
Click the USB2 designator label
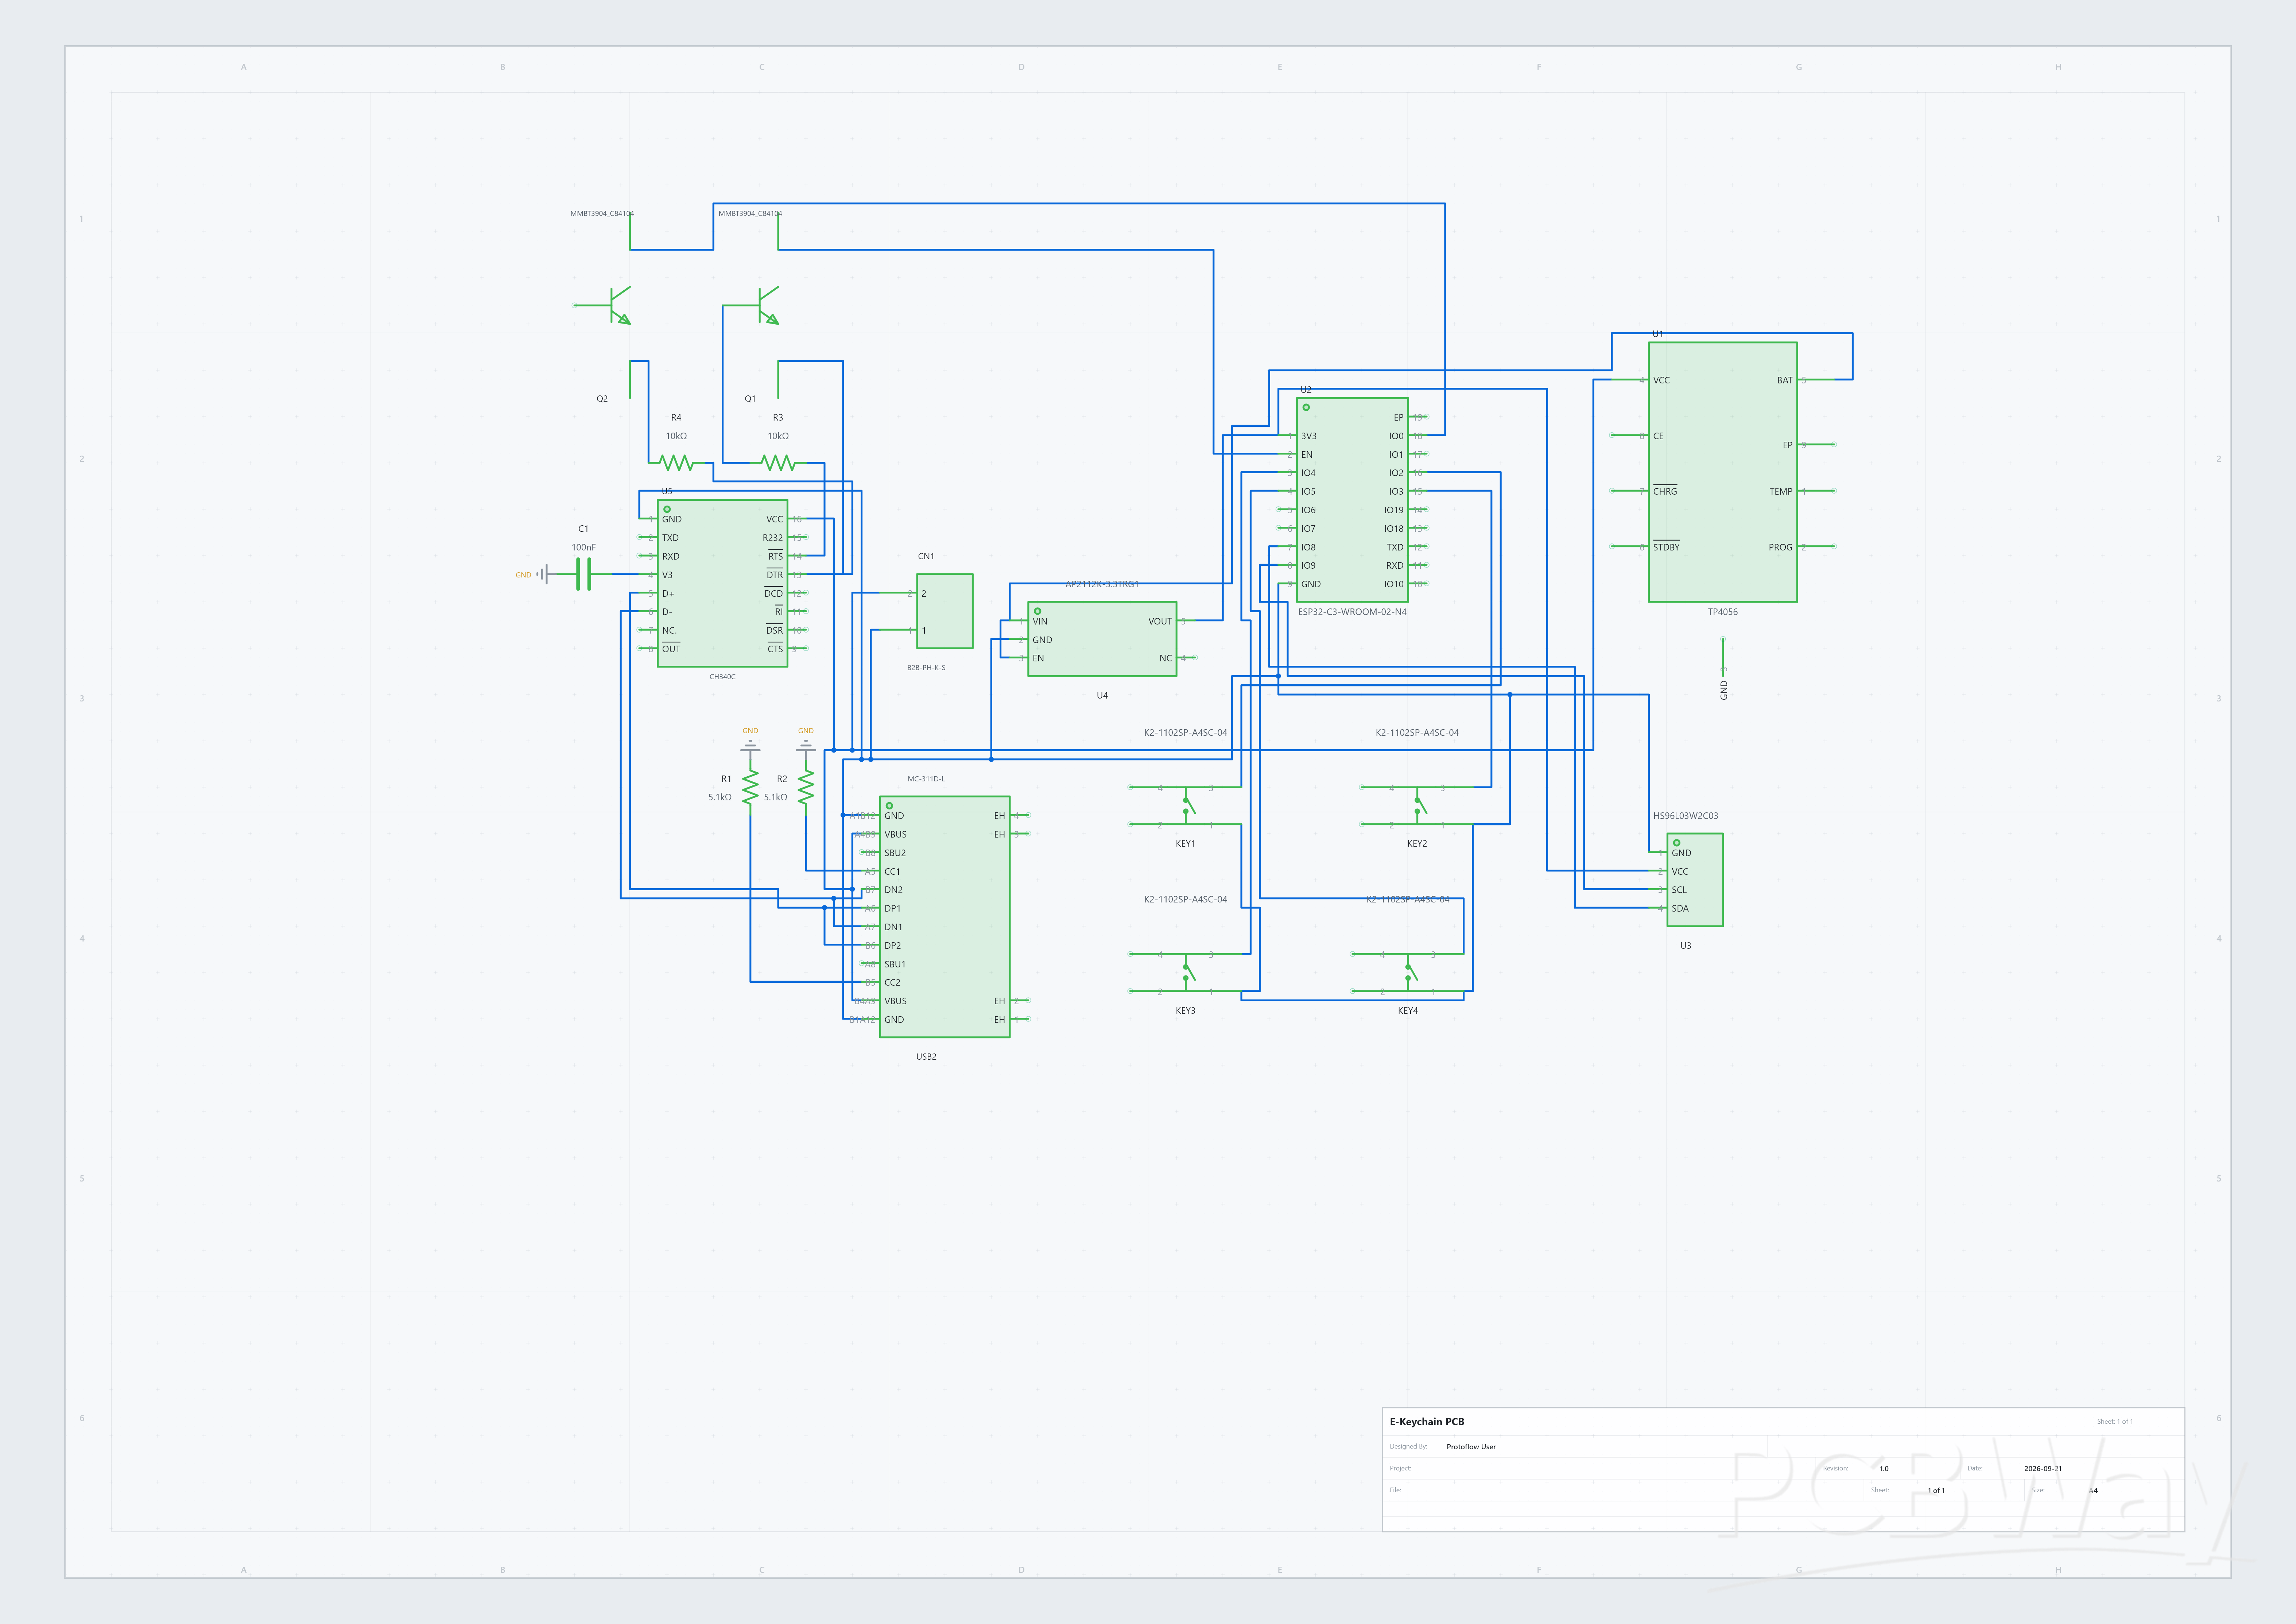(x=926, y=1057)
